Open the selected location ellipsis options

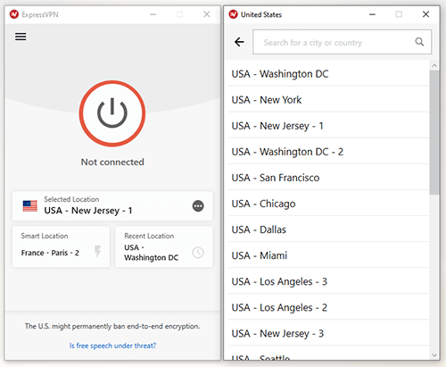pos(198,206)
